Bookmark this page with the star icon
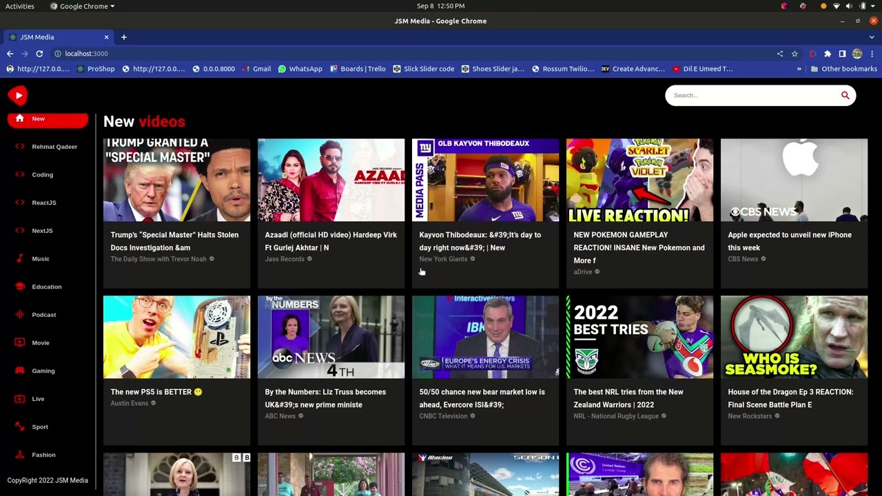The width and height of the screenshot is (882, 496). click(x=794, y=54)
